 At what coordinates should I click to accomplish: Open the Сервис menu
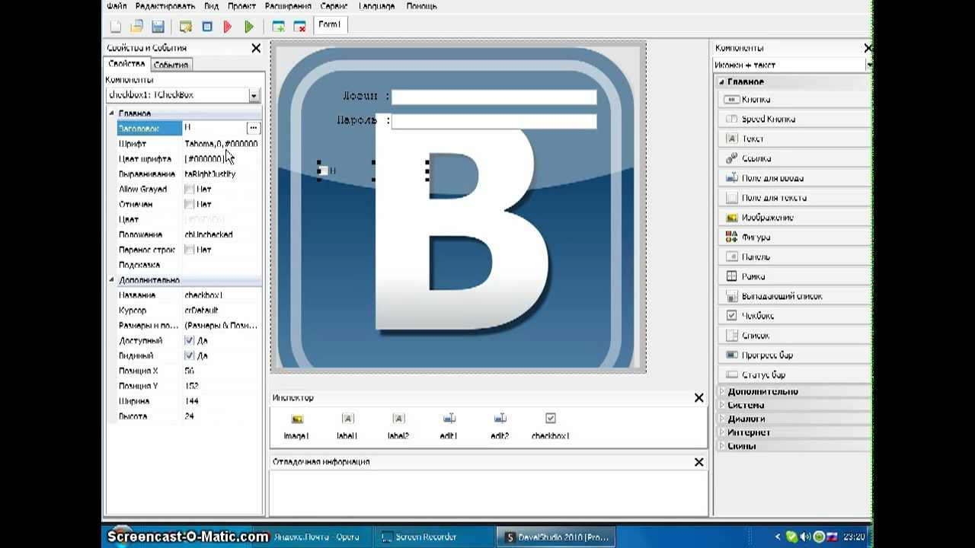point(334,6)
